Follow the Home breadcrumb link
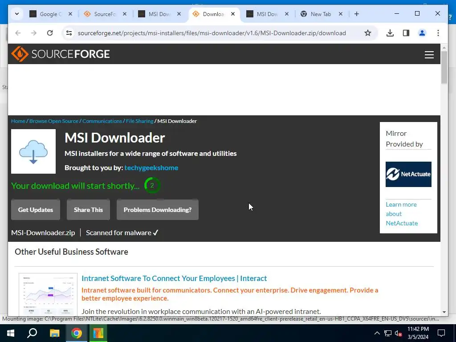Viewport: 456px width, 342px height. [x=18, y=121]
